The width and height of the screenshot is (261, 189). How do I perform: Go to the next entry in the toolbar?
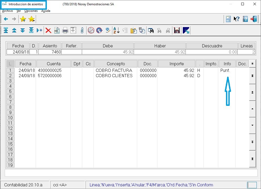click(23, 30)
